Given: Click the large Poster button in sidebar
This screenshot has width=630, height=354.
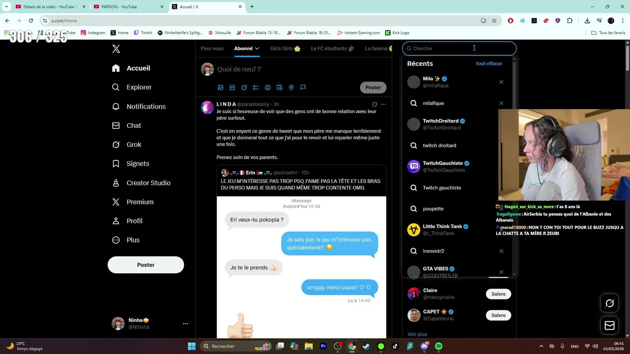Looking at the screenshot, I should 146,265.
